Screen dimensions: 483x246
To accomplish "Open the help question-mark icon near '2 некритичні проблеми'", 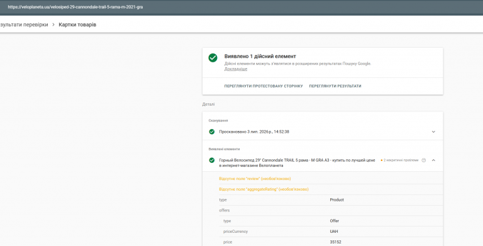I will tap(423, 160).
